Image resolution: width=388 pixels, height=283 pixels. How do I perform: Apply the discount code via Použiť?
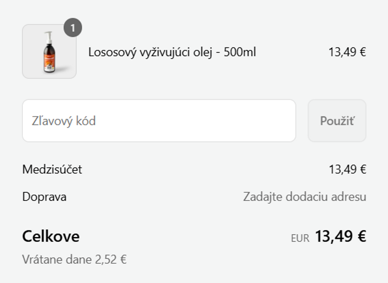pyautogui.click(x=337, y=121)
